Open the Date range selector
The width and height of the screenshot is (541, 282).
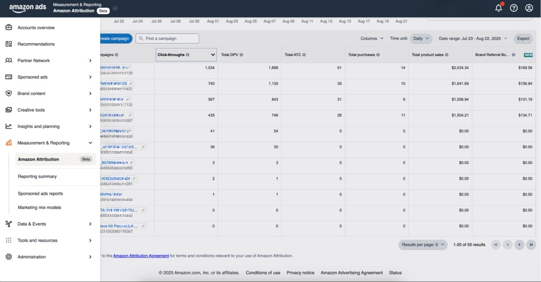[x=473, y=39]
